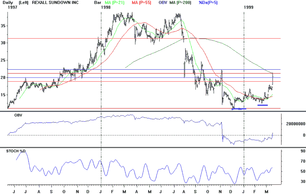Click the 'OBV' legend label in header

(163, 3)
